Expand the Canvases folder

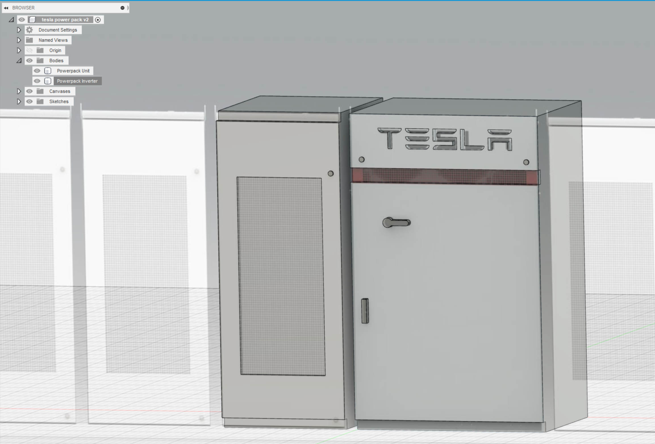[19, 91]
